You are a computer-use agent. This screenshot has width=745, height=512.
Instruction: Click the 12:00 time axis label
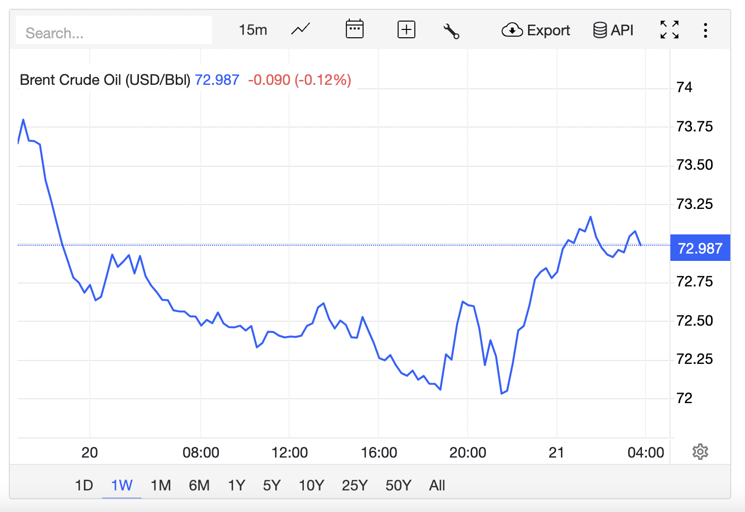[x=290, y=452]
